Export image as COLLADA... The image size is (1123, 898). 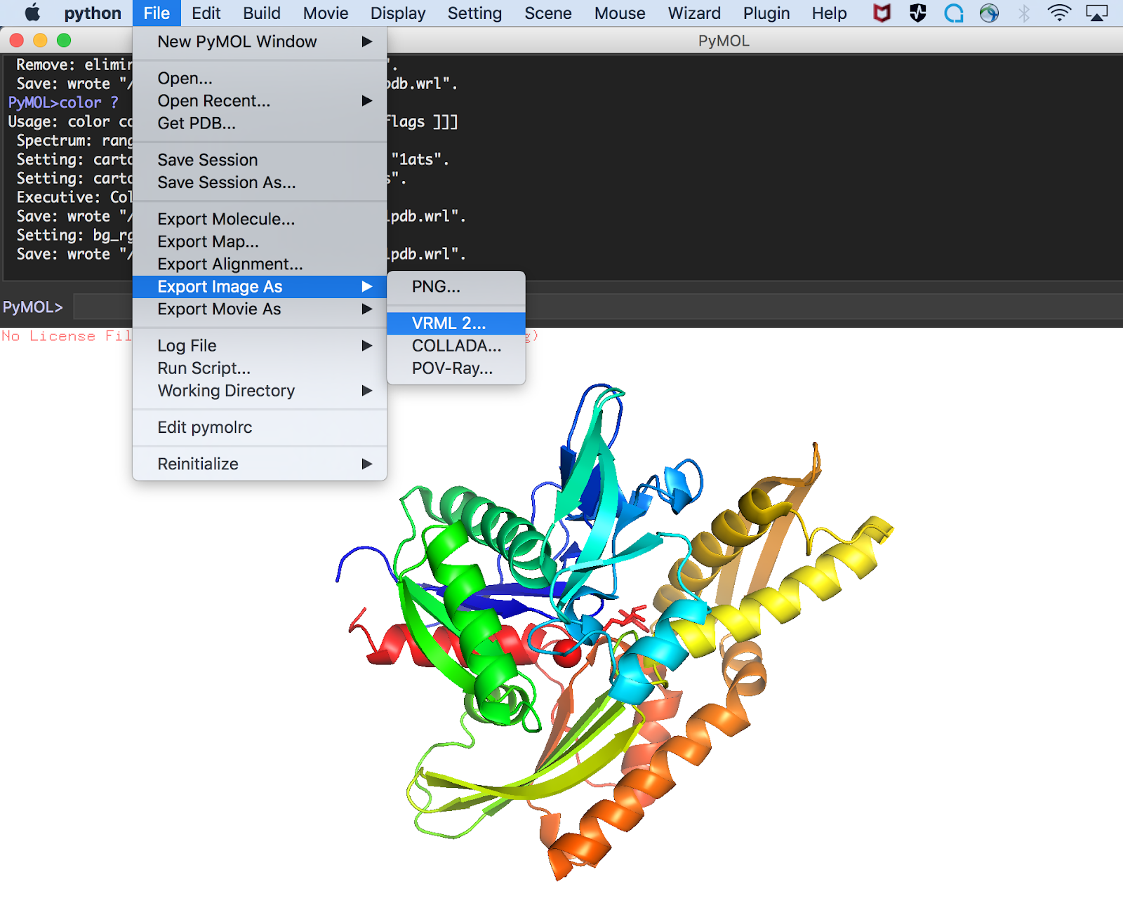(x=456, y=346)
